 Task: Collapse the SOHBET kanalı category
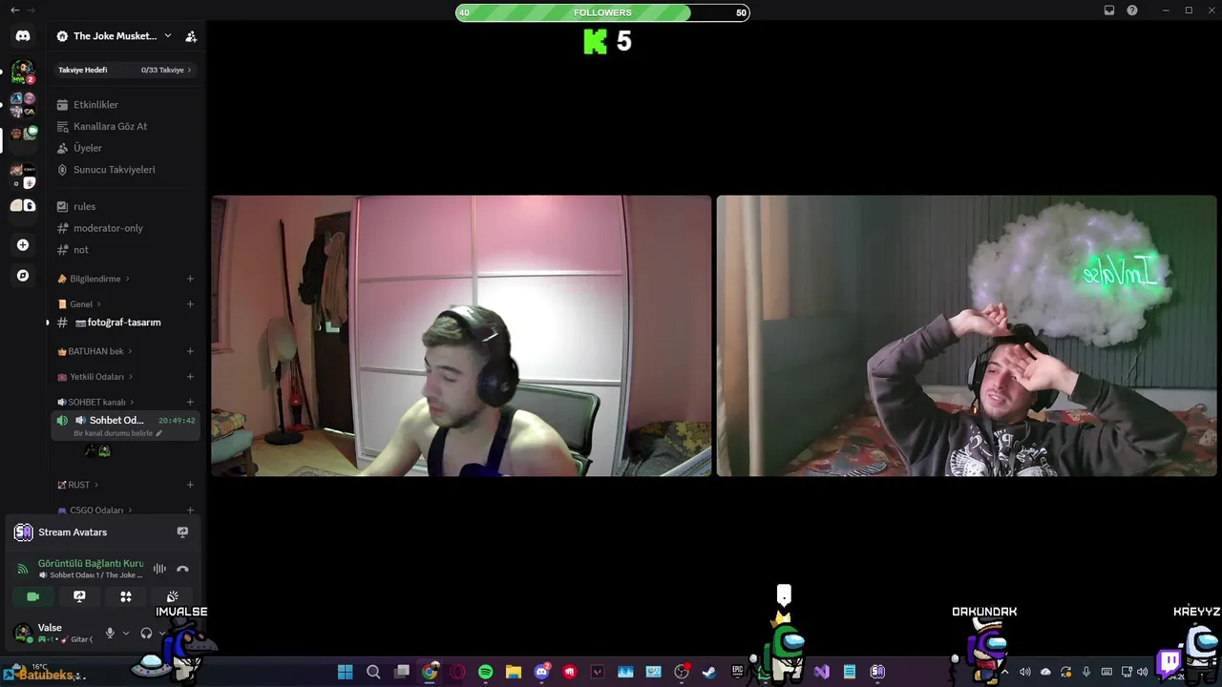pos(95,402)
